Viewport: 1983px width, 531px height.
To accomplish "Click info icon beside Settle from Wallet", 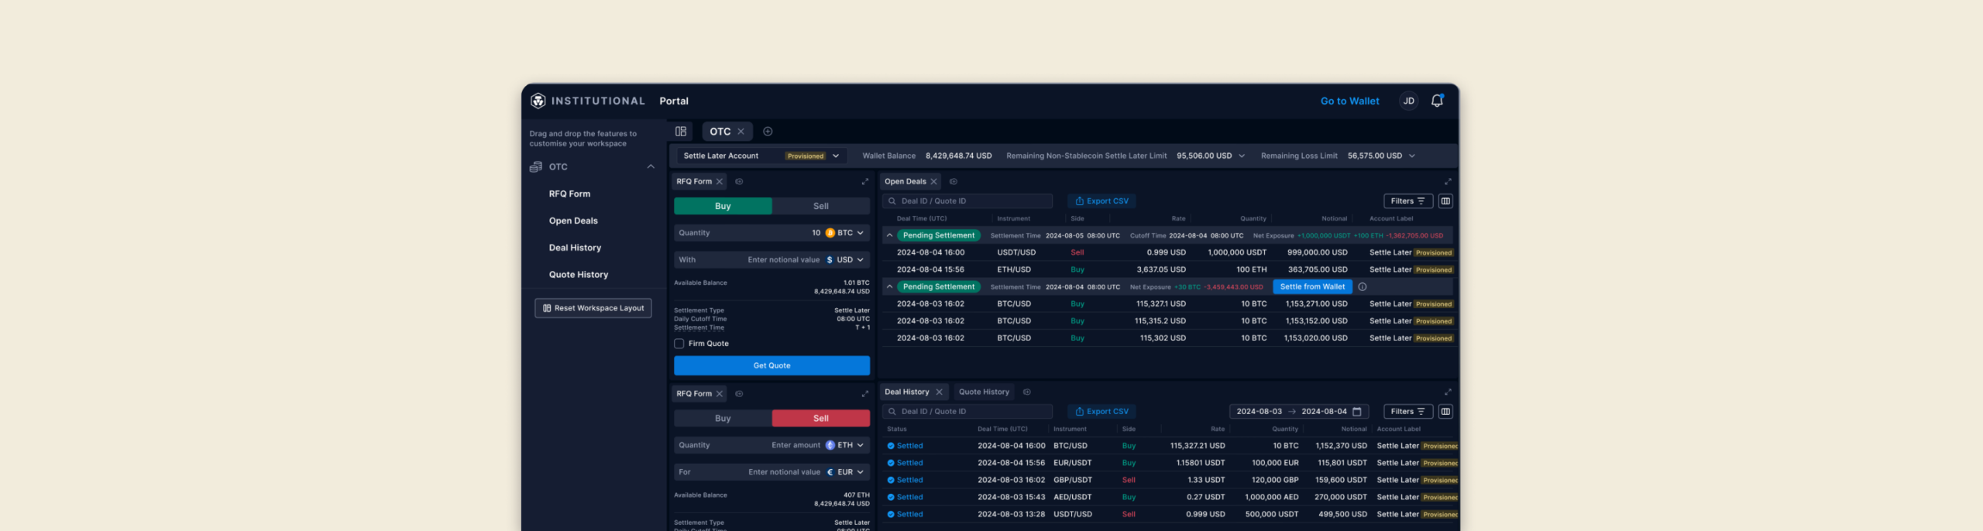I will [x=1363, y=287].
